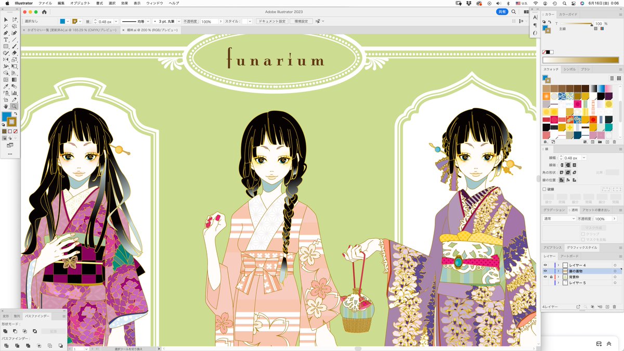Select the Magic Wand tool
Image resolution: width=624 pixels, height=351 pixels.
pos(6,27)
